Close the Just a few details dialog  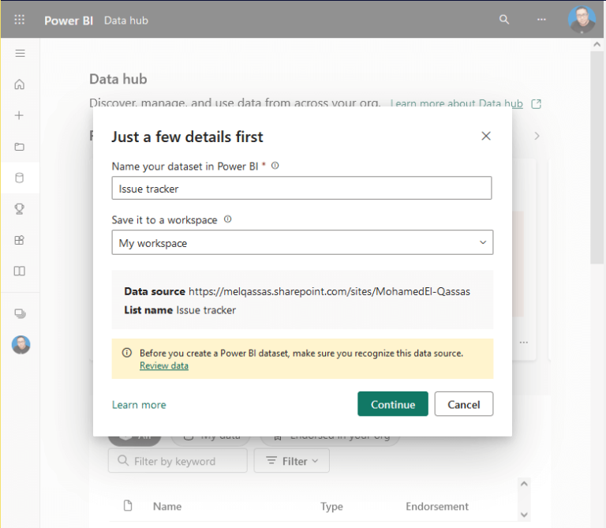486,136
